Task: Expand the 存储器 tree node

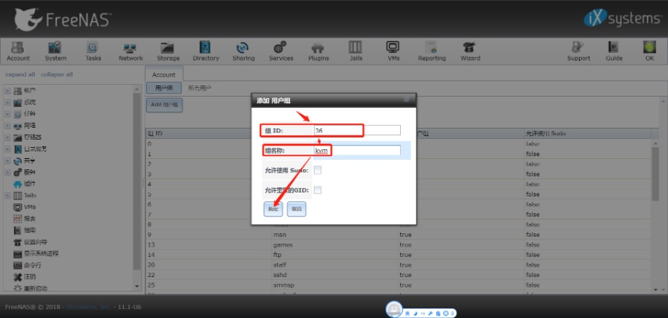Action: pos(7,137)
